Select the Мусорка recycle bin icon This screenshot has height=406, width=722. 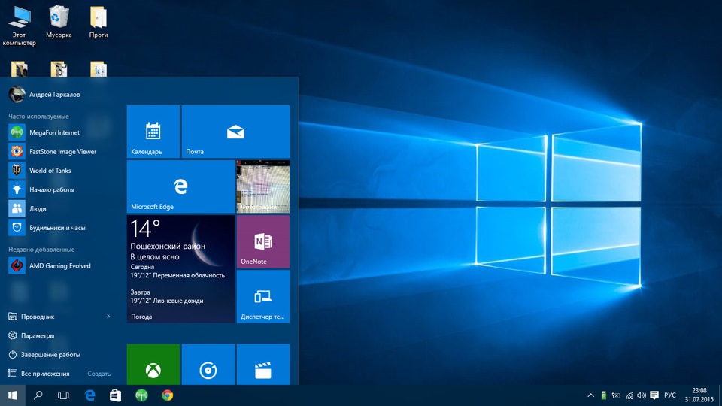59,22
